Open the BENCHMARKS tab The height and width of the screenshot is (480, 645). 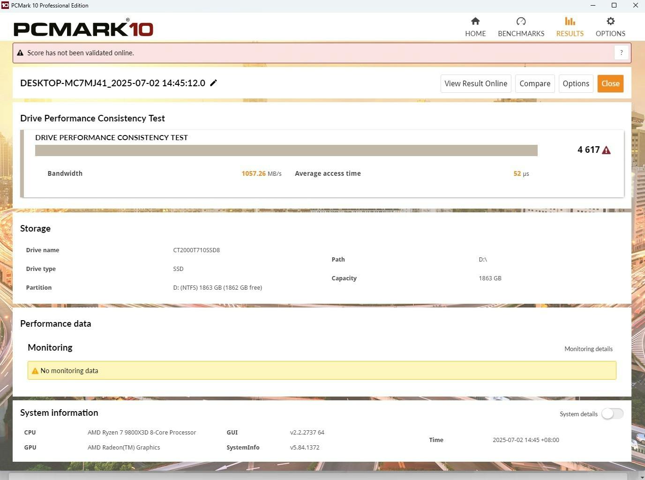click(521, 27)
